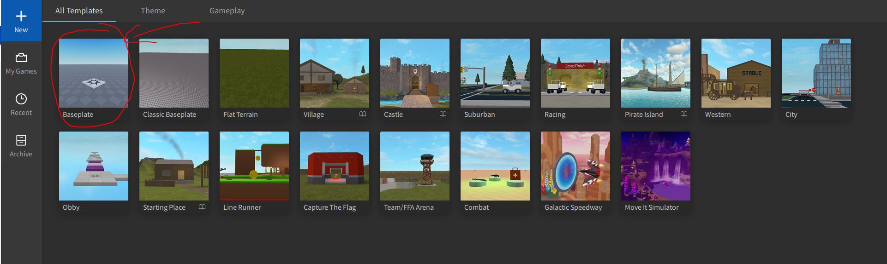Select the Move It Simulator template thumbnail
The width and height of the screenshot is (887, 264).
pyautogui.click(x=656, y=166)
